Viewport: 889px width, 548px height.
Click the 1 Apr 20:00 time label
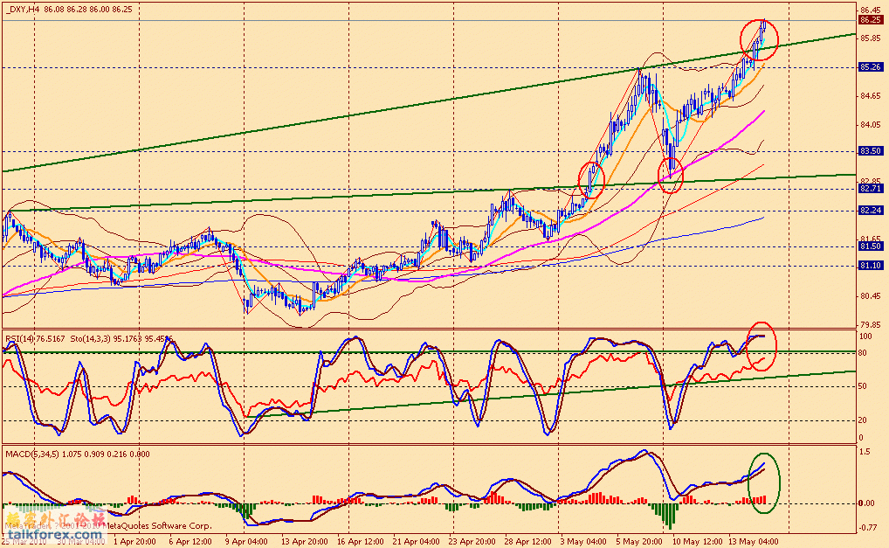pyautogui.click(x=135, y=541)
